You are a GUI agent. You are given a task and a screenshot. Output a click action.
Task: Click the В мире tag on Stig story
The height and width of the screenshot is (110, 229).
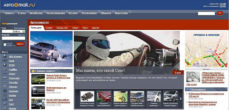tap(178, 72)
